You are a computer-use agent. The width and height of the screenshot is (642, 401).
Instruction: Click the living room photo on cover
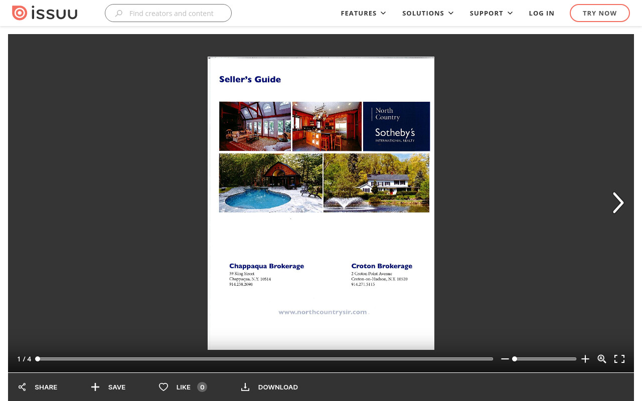pyautogui.click(x=255, y=126)
